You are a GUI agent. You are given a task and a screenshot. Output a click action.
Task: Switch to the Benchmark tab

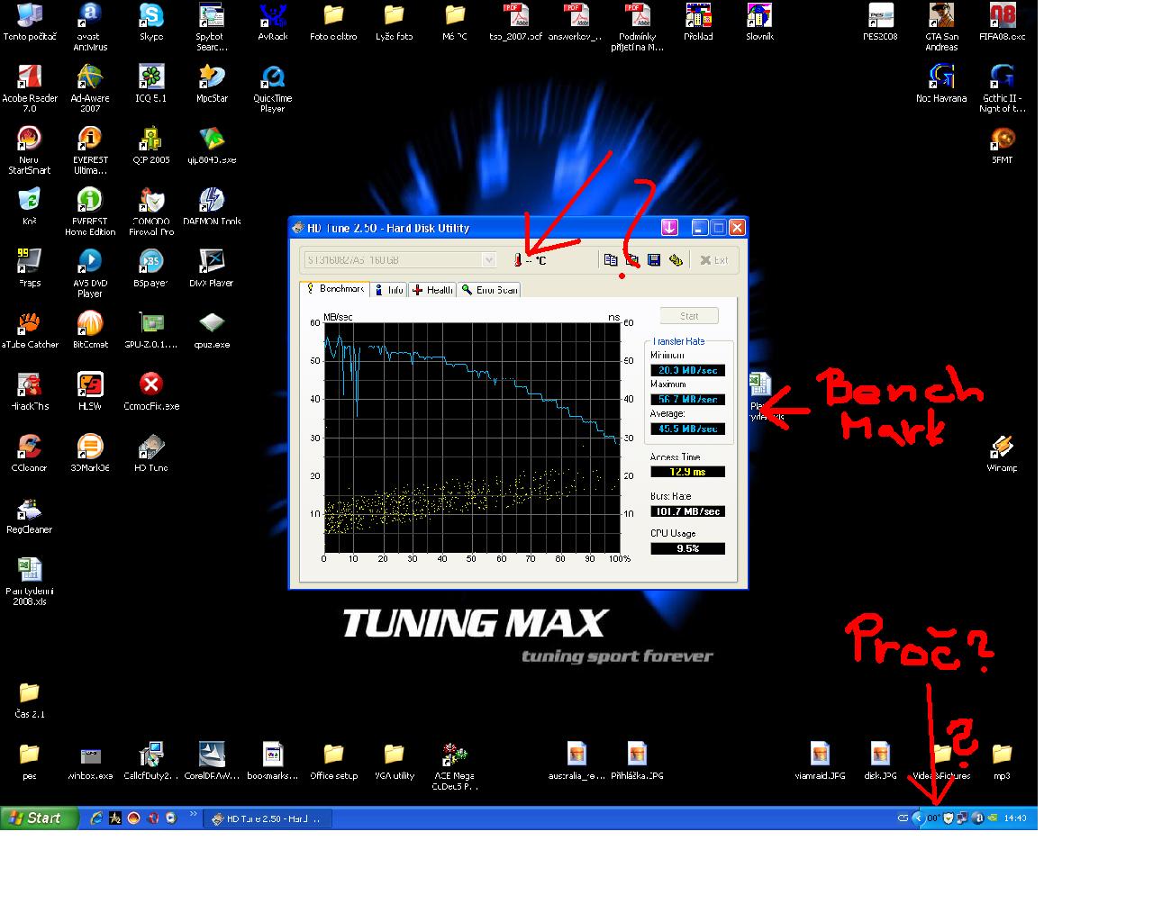coord(334,289)
